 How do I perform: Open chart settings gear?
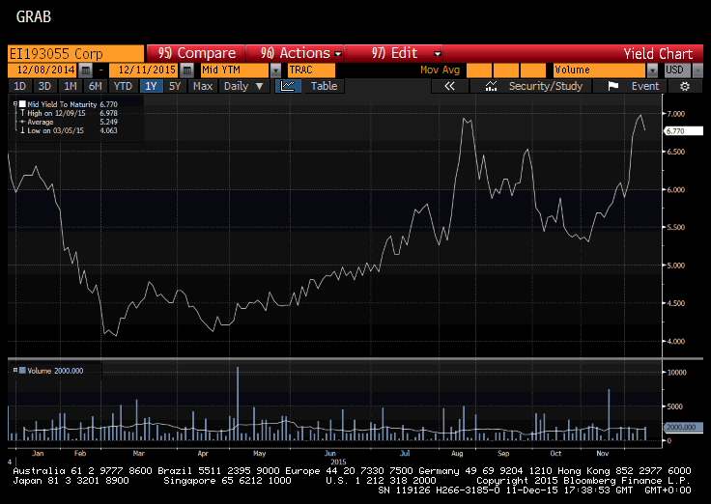click(x=685, y=86)
